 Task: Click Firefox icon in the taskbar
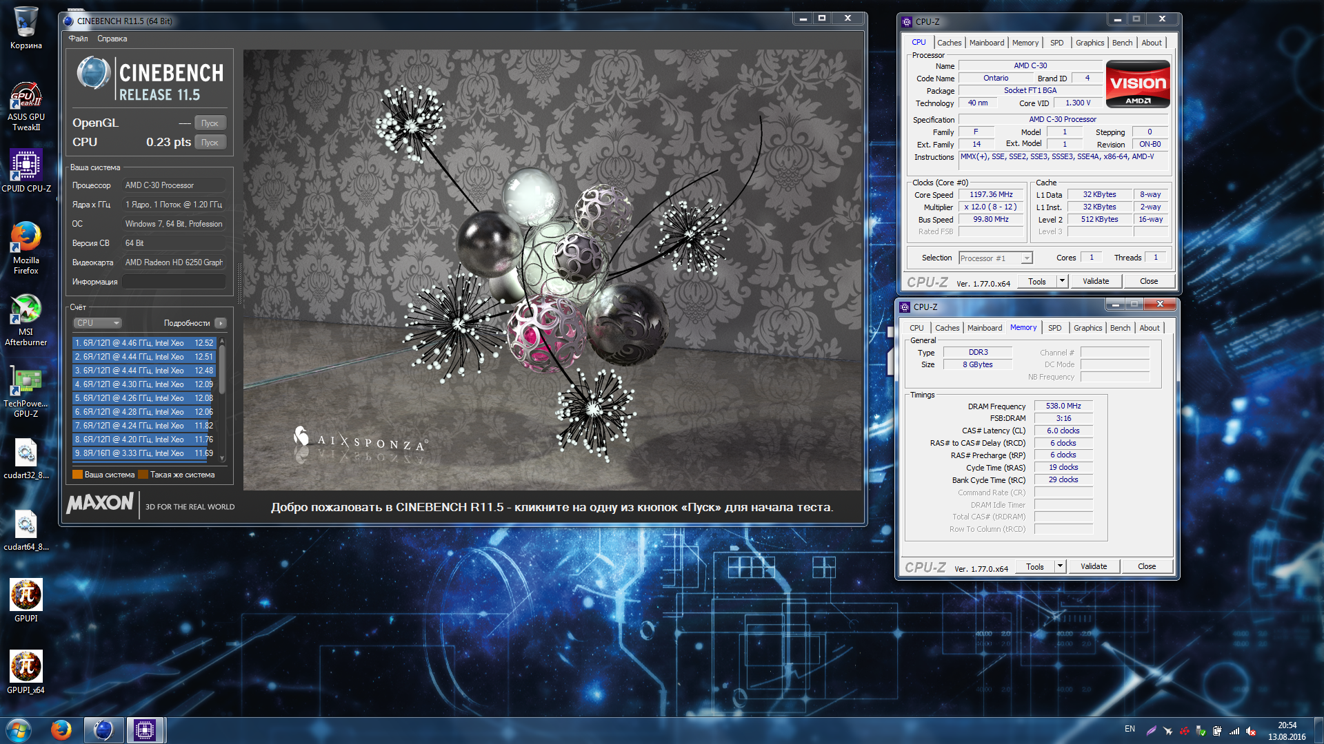(61, 730)
